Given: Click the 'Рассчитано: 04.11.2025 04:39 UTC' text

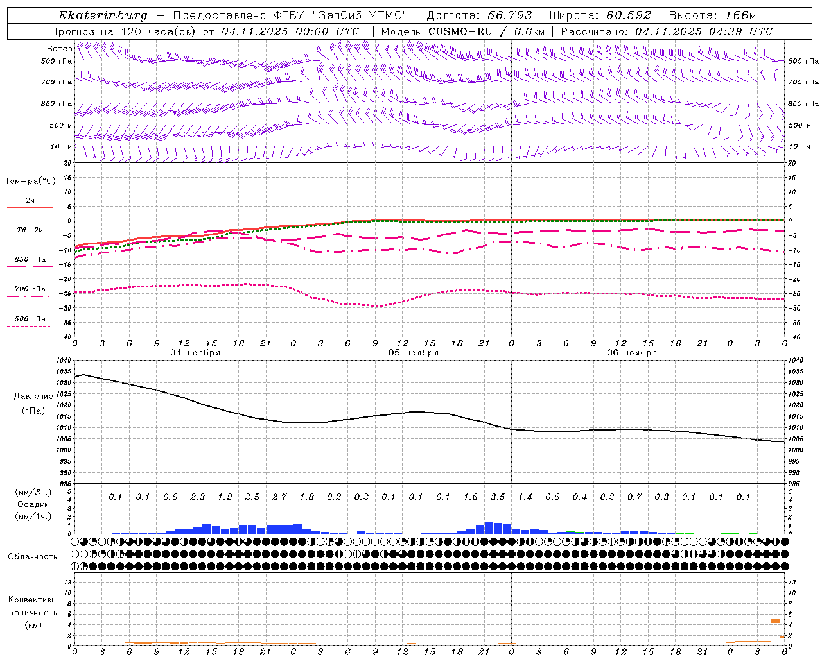Looking at the screenshot, I should point(667,31).
